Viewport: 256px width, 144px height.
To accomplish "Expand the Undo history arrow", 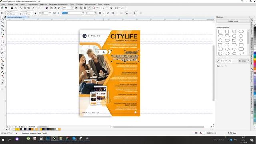I will tap(36, 8).
